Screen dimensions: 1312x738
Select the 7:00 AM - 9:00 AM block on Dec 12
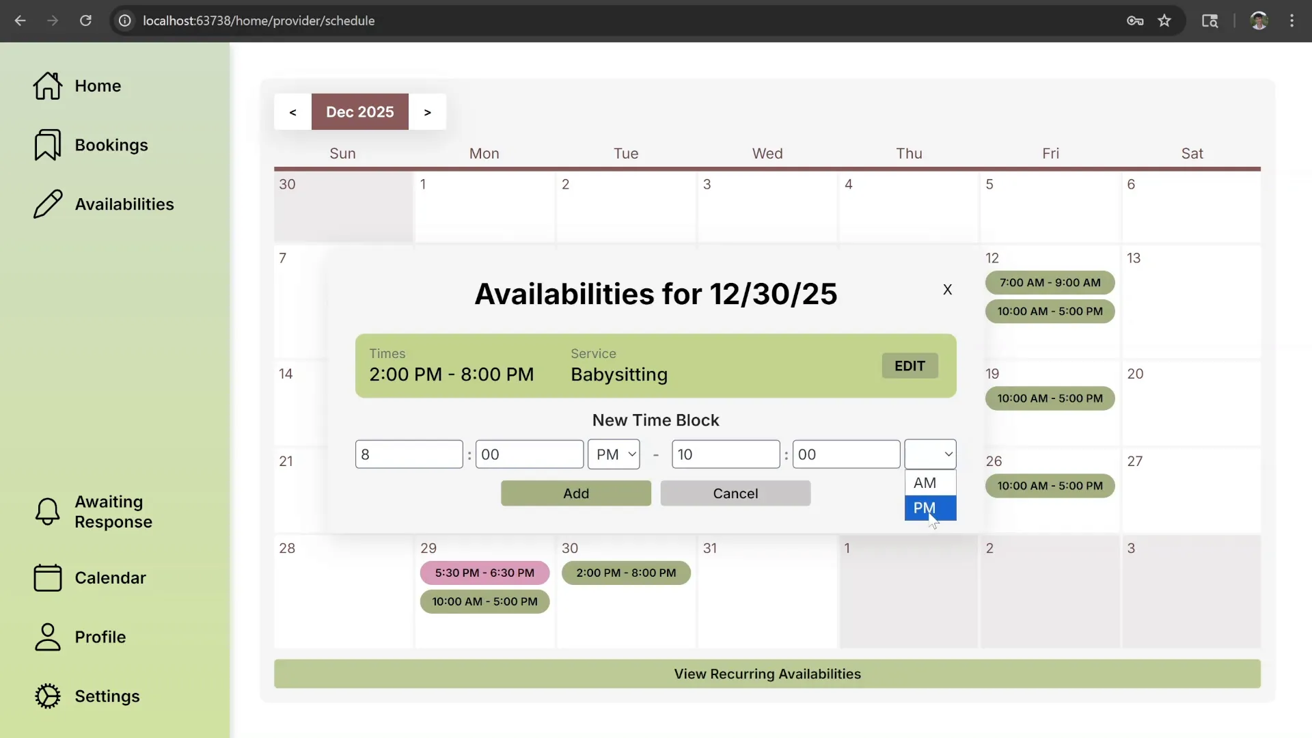[x=1050, y=283]
